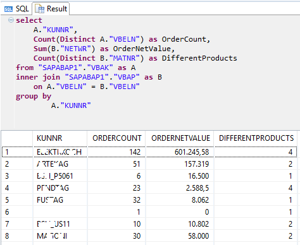
Task: Place cursor on the group by line
Action: 34,96
